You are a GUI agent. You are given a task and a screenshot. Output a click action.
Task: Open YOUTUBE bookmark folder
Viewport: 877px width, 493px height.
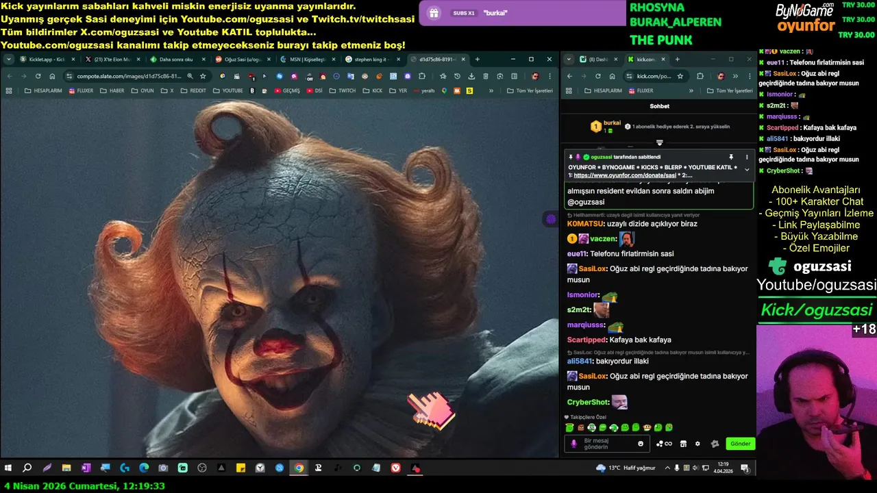click(x=227, y=90)
